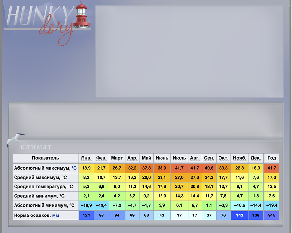Click the «Дек.» column header
Screen dimensions: 292x233
[256, 158]
